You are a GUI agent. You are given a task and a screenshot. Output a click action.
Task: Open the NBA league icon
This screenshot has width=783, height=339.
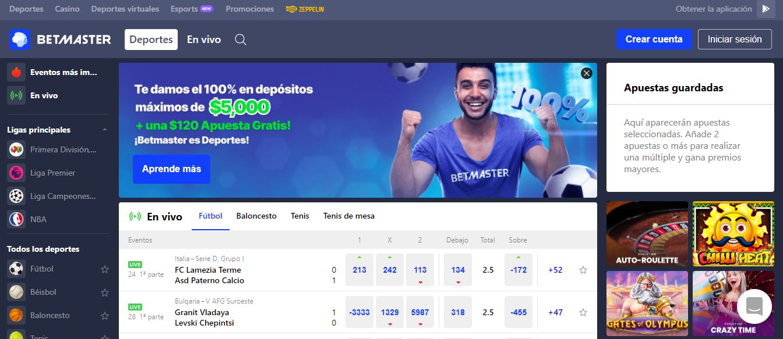(x=16, y=219)
